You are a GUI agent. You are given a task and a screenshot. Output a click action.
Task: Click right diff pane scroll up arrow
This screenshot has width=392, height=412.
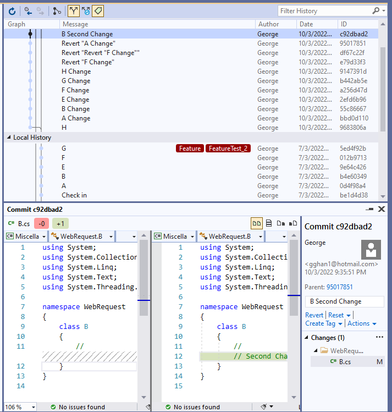click(294, 235)
